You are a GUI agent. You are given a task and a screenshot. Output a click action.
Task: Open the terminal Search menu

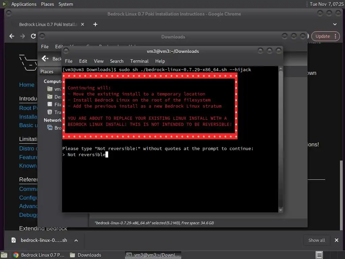(x=117, y=61)
